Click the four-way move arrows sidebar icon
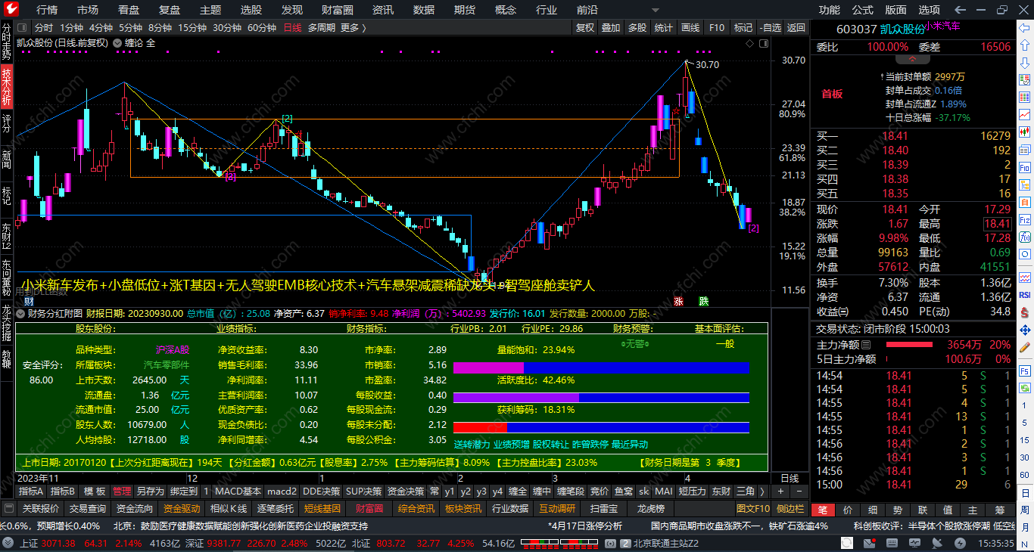 pos(1024,330)
